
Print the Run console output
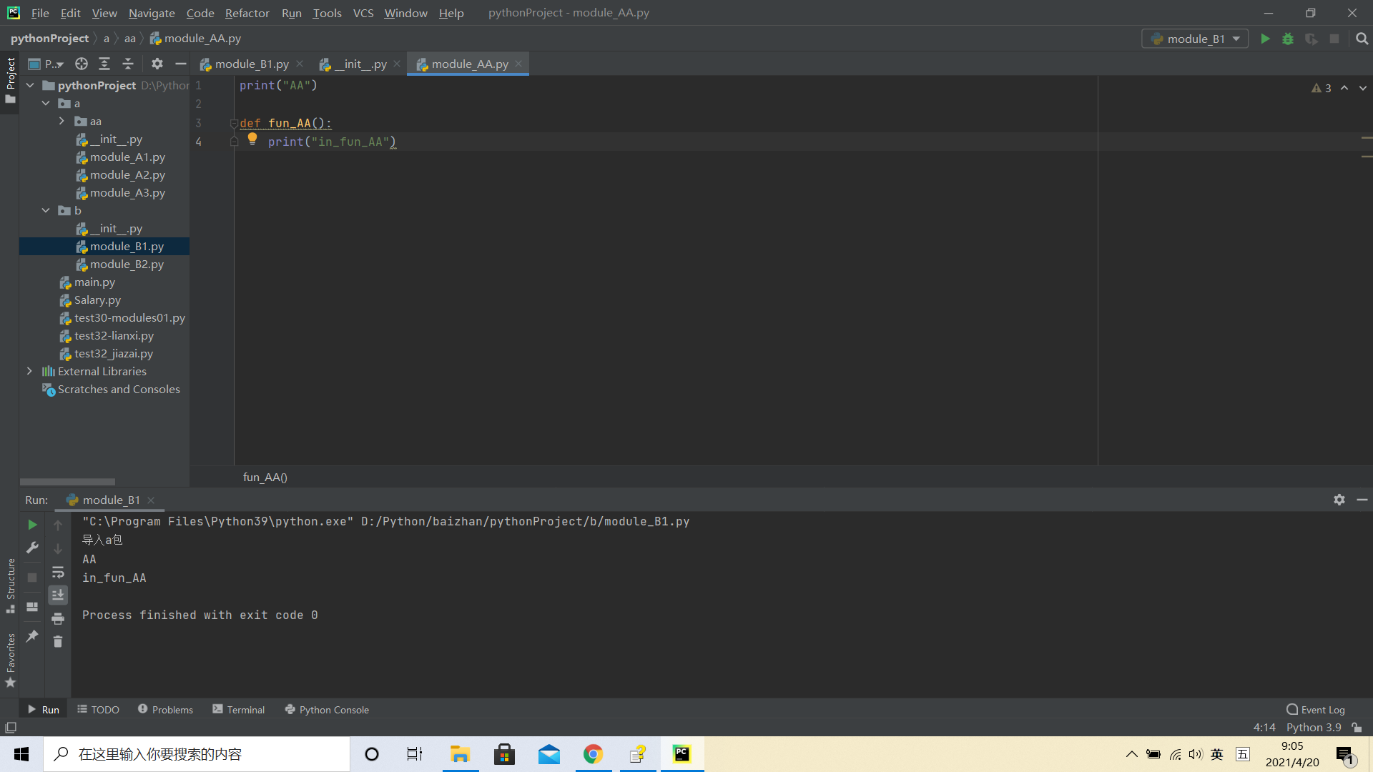pos(58,618)
